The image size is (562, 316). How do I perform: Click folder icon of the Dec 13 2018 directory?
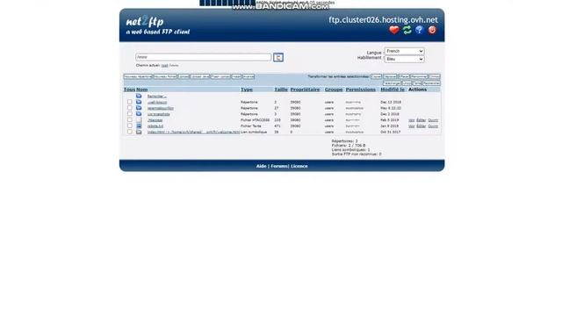[x=139, y=102]
